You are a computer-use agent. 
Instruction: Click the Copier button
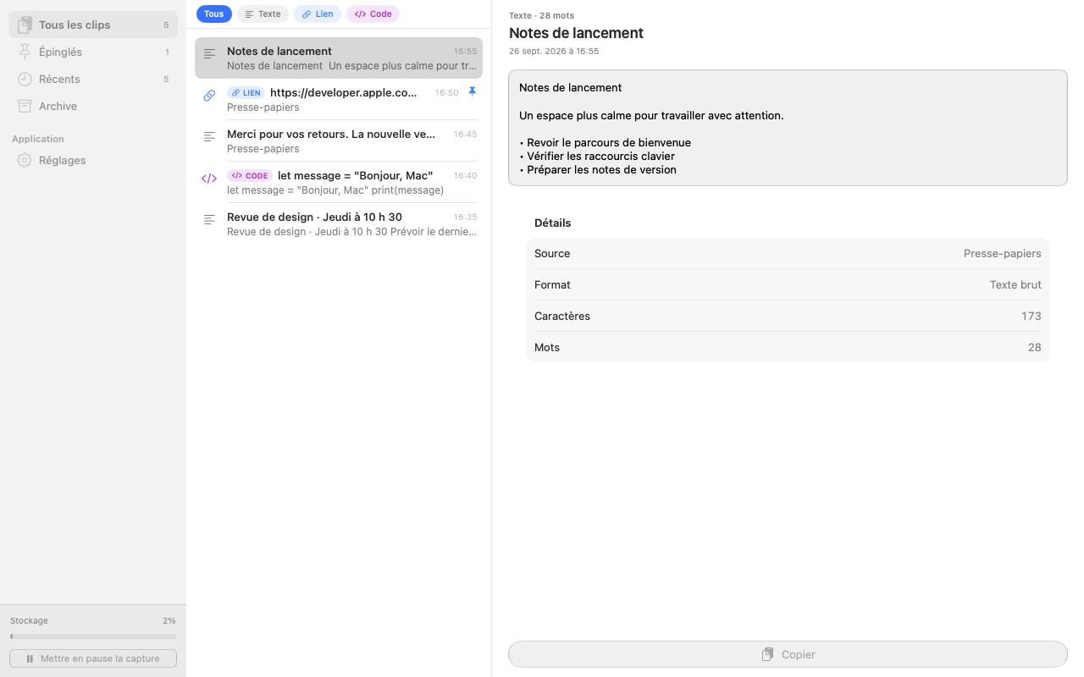click(x=788, y=654)
